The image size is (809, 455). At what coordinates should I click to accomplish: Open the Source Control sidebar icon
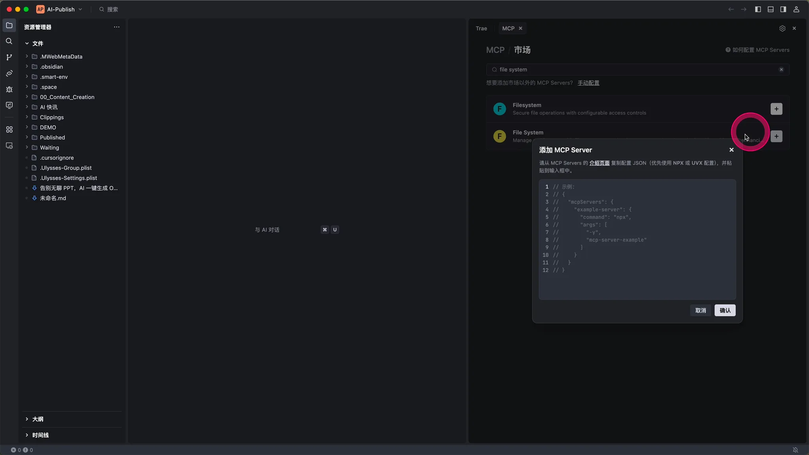[x=9, y=57]
